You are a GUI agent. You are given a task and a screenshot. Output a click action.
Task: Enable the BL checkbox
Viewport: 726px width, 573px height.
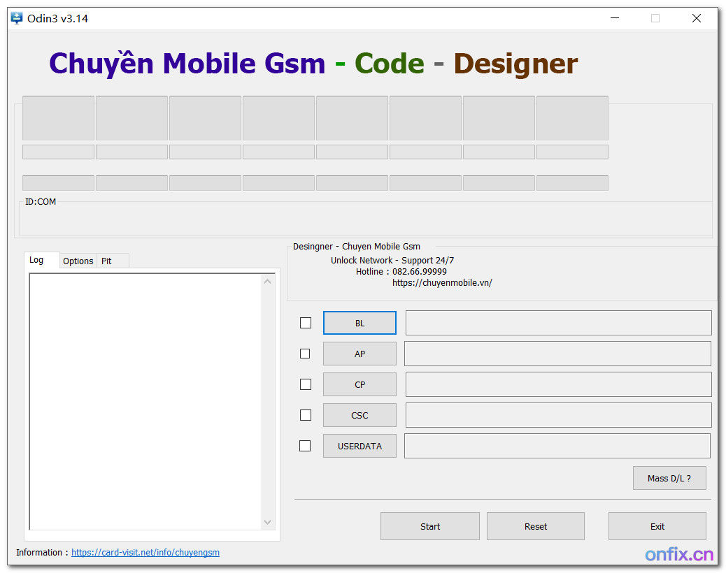(305, 323)
